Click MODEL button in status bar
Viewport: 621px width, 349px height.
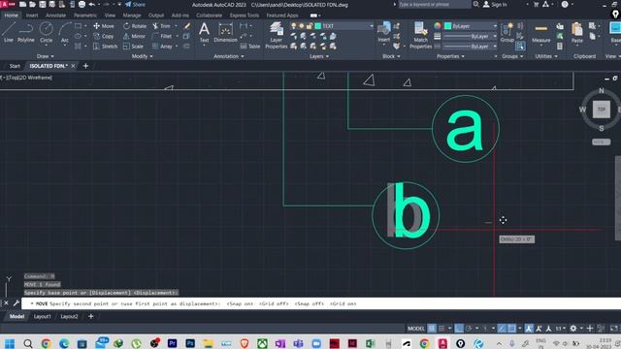[x=416, y=328]
